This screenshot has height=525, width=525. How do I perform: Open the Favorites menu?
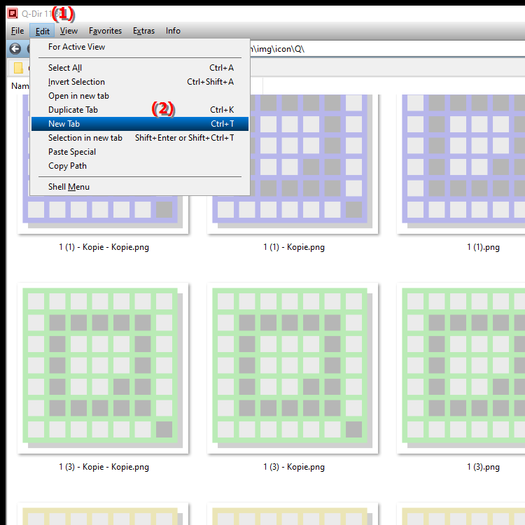tap(105, 31)
